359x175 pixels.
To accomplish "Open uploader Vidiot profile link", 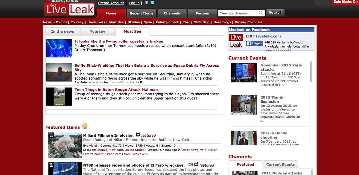I will tap(93, 145).
